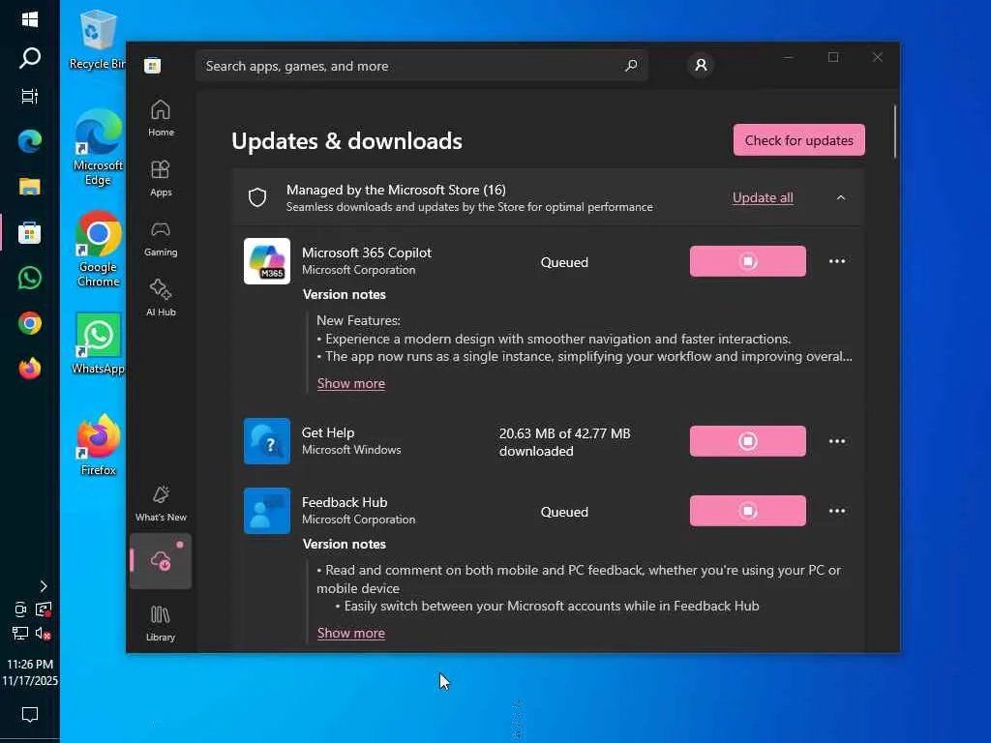Viewport: 991px width, 743px height.
Task: Select the Microsoft Edge desktop shortcut
Action: click(x=98, y=147)
